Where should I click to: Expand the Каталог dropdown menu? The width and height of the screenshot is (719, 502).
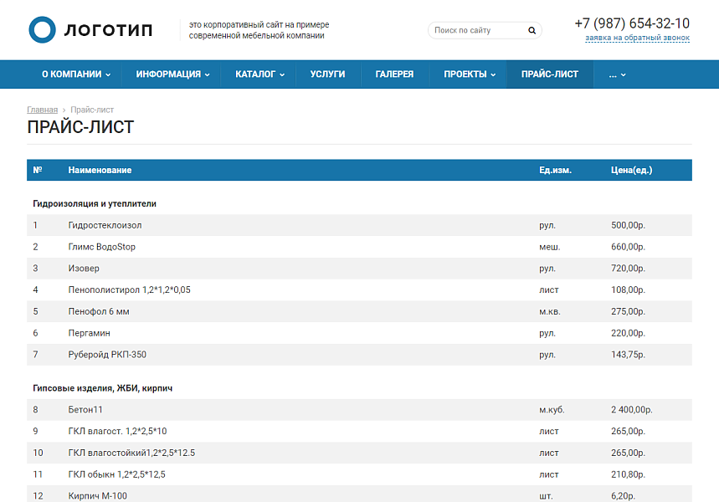tap(259, 74)
